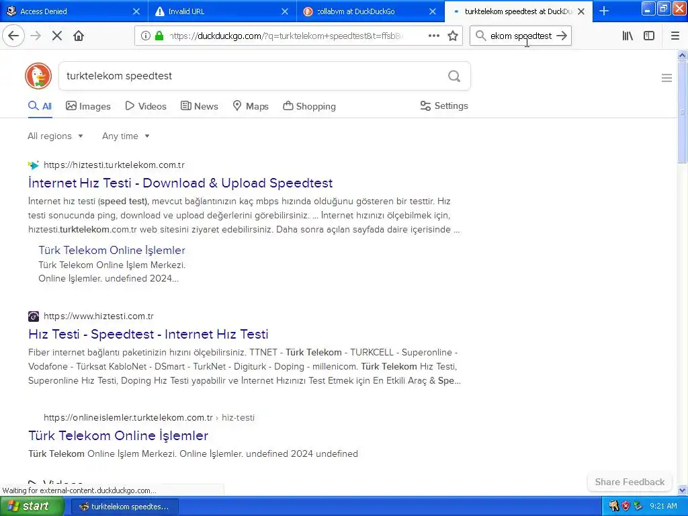Click the Turk Telekom favicon beside first result

[34, 165]
